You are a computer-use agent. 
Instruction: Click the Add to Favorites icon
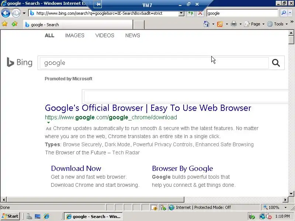coord(14,24)
